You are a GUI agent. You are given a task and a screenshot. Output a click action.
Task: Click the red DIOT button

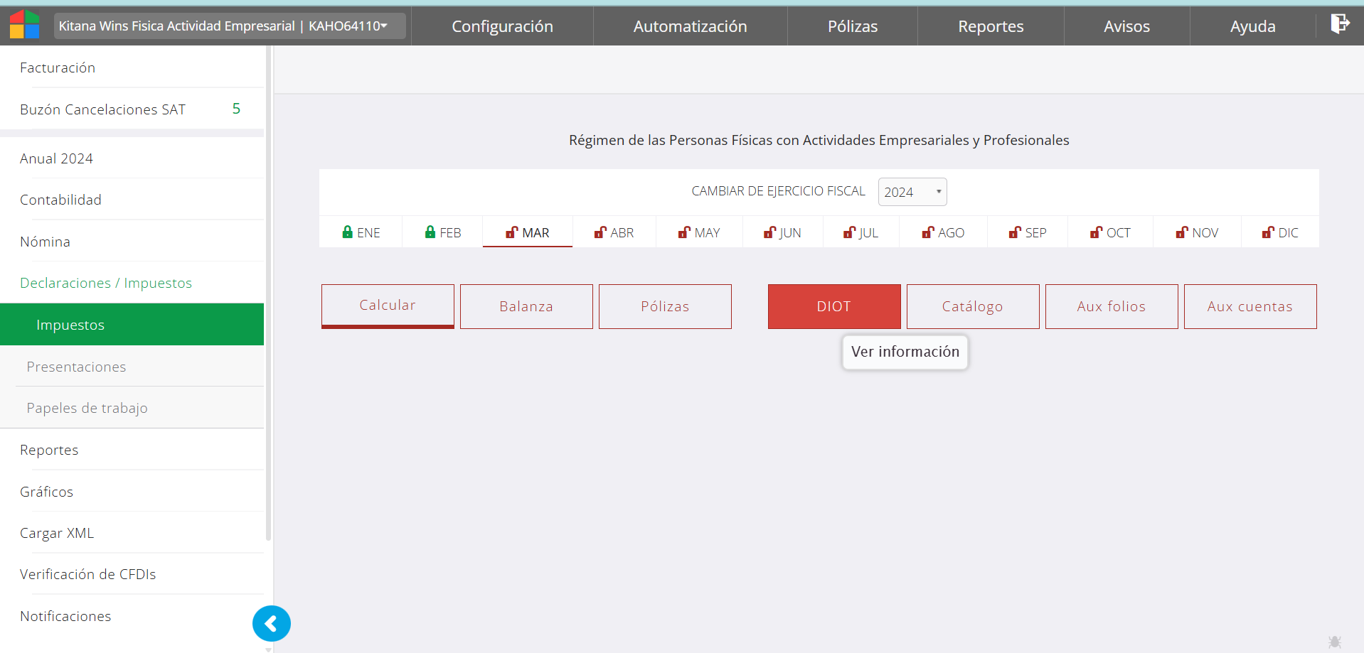tap(833, 306)
